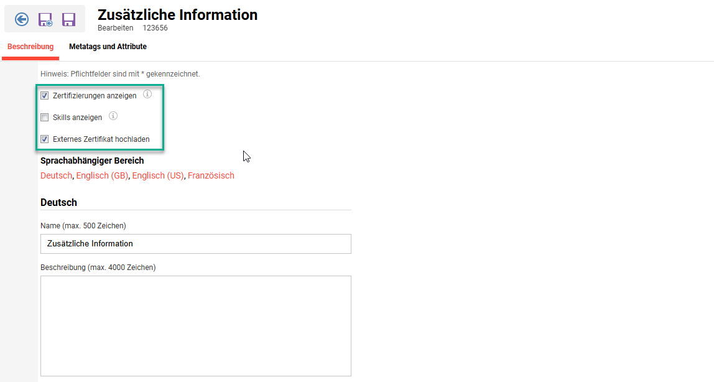Screen dimensions: 714x382
Task: Open the info tooltip beside Skills anzeigen
Action: pos(113,115)
